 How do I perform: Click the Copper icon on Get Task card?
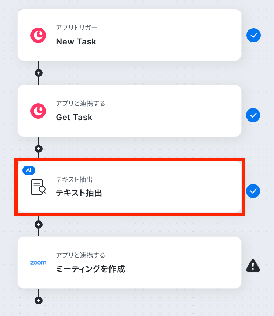click(38, 111)
